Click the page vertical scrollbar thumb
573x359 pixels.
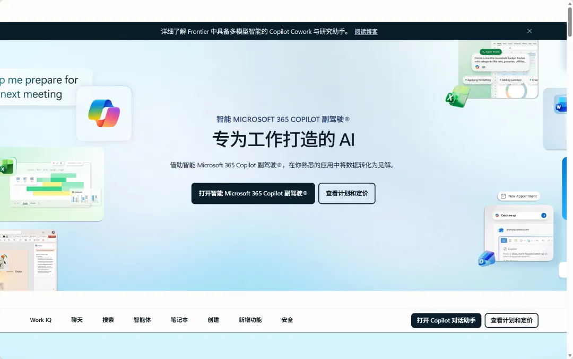(x=570, y=22)
